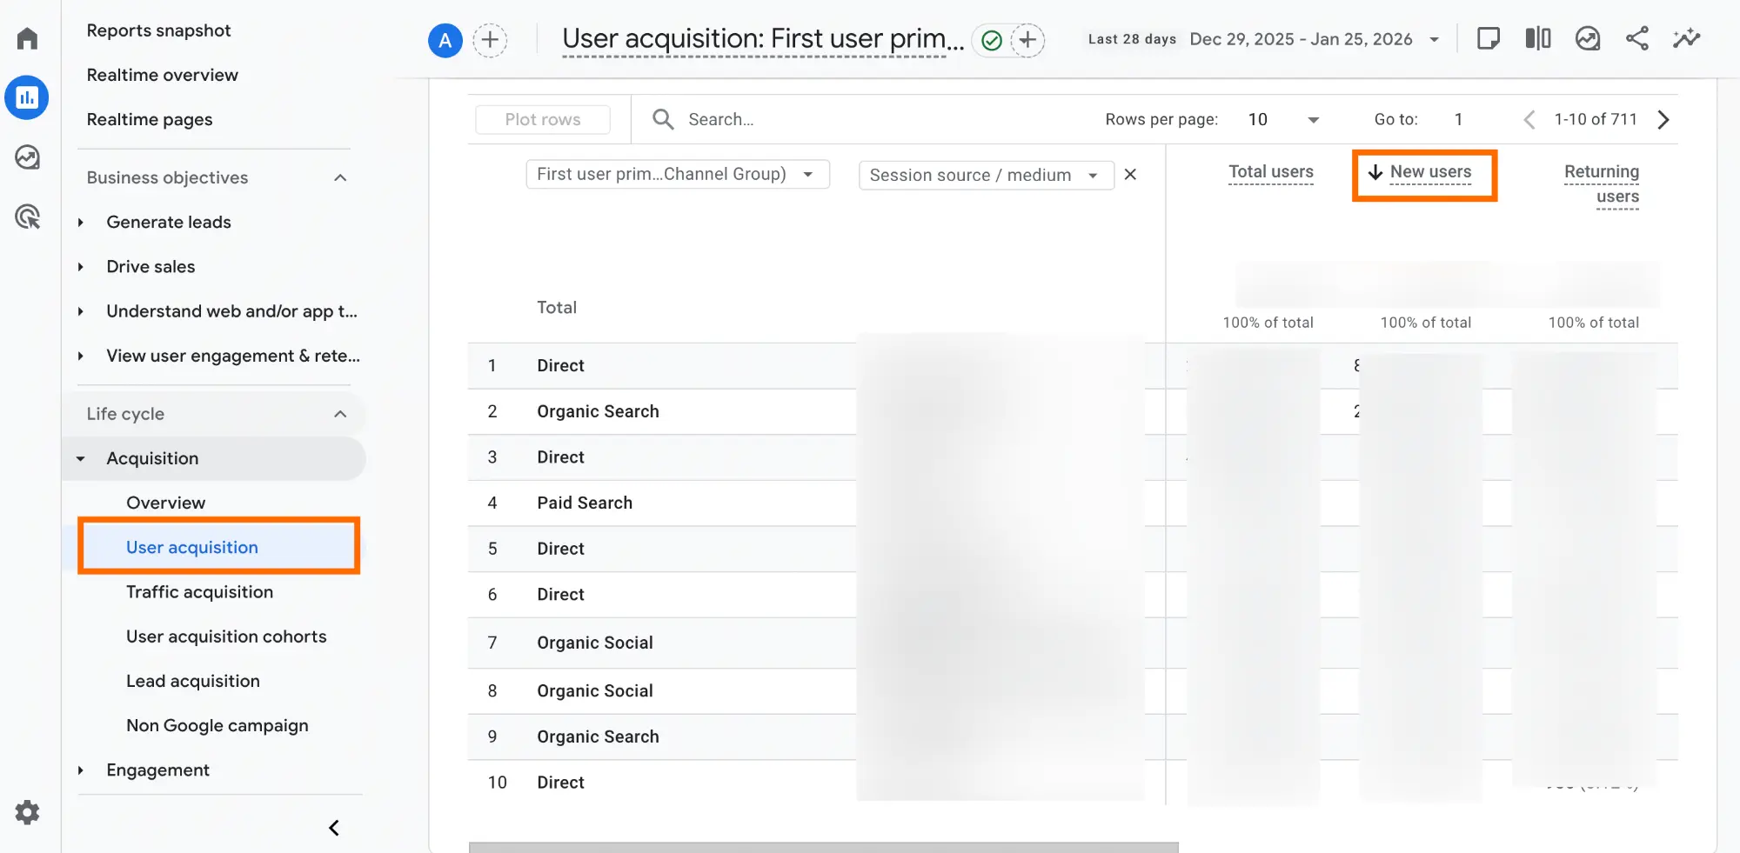Image resolution: width=1740 pixels, height=853 pixels.
Task: Open the Home icon in left rail
Action: 27,38
